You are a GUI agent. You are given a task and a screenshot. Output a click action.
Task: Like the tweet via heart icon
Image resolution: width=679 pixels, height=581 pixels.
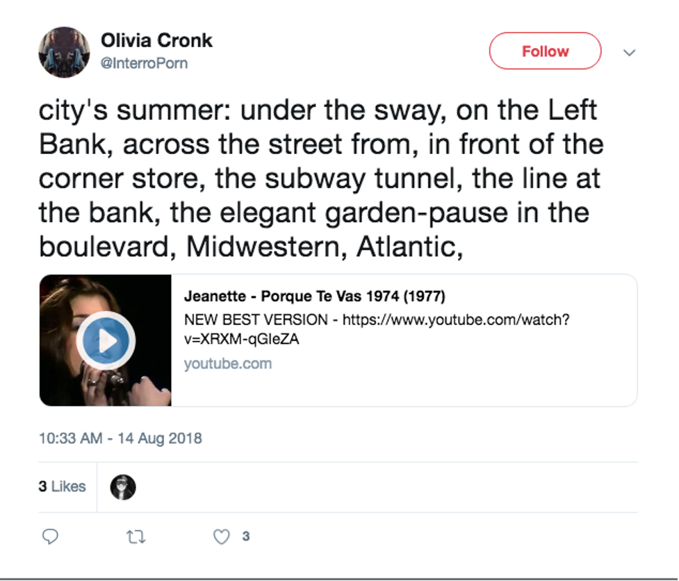pyautogui.click(x=221, y=537)
